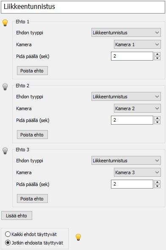Open the Kamera 3 dropdown
The height and width of the screenshot is (250, 166).
137,172
